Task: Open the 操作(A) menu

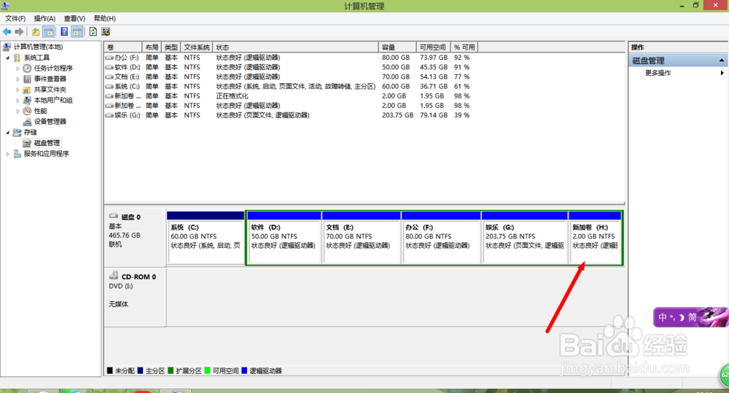Action: [x=44, y=19]
